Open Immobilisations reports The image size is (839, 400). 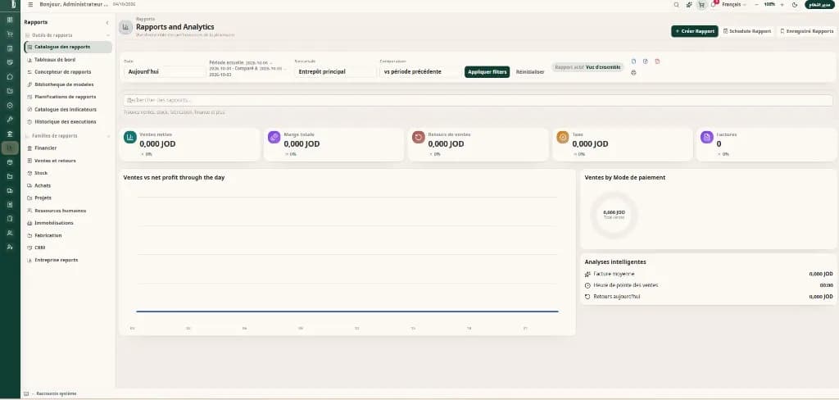click(68, 223)
